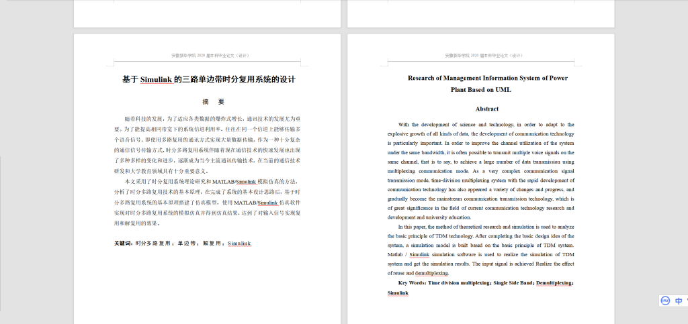Click Simulink at the end of the 关键词 line
The height and width of the screenshot is (324, 688).
point(239,244)
